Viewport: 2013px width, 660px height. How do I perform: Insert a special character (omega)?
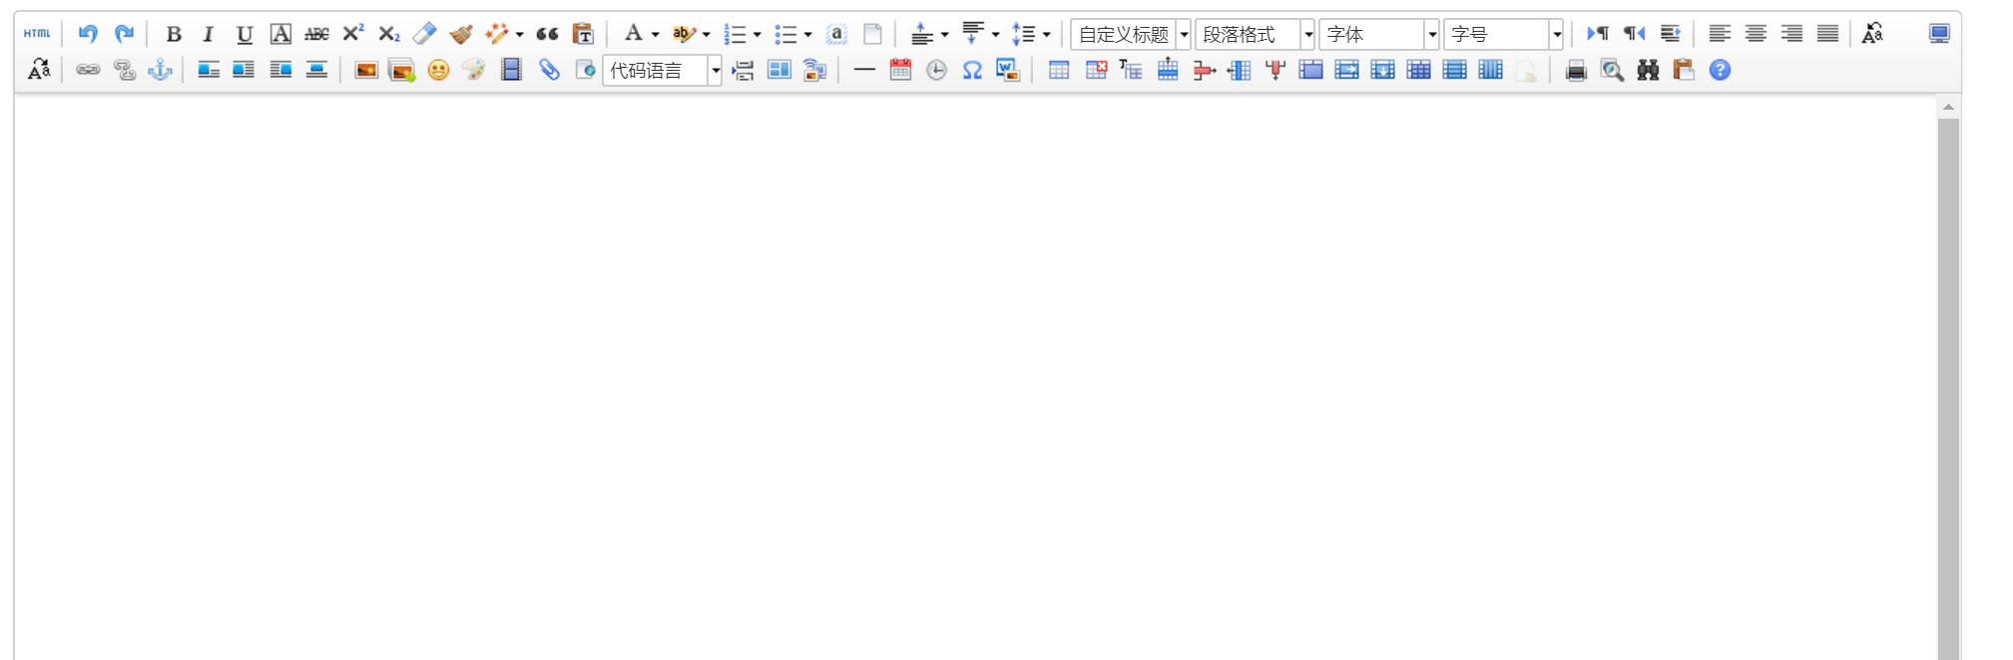(x=972, y=70)
